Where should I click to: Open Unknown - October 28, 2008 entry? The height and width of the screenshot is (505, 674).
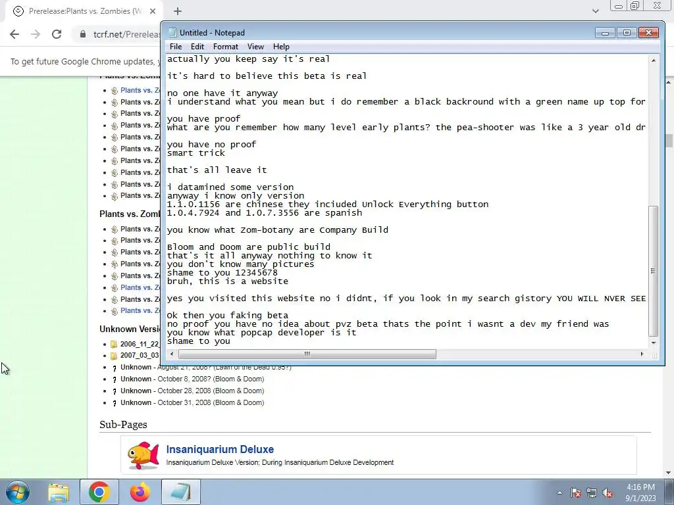coord(192,391)
